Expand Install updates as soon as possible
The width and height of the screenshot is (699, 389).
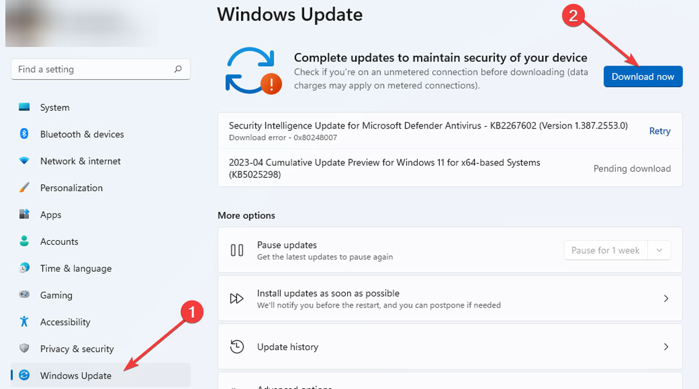click(x=666, y=298)
